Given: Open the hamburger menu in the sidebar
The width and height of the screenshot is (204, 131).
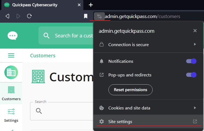Looking at the screenshot, I should point(11,55).
